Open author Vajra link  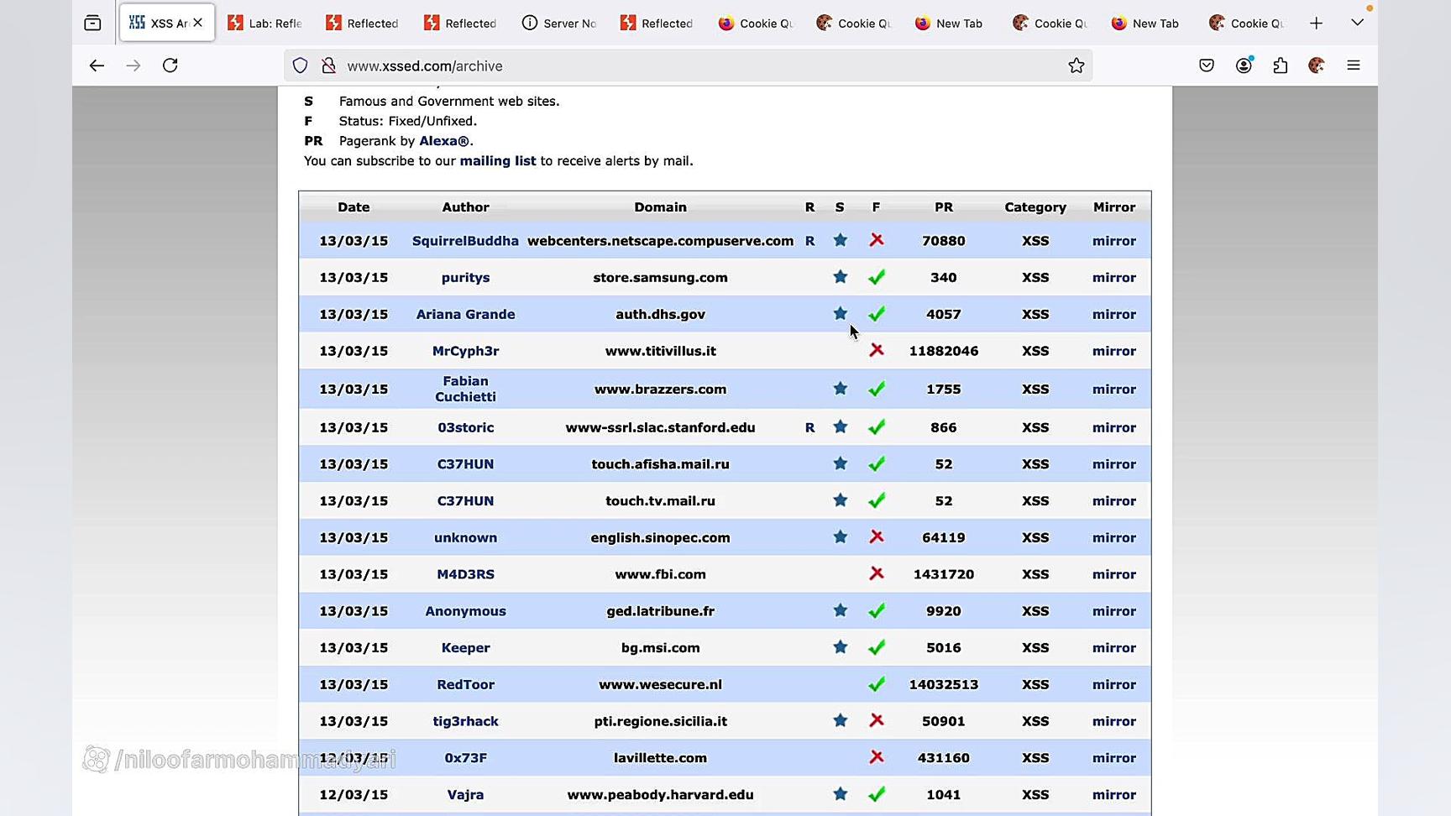[465, 795]
